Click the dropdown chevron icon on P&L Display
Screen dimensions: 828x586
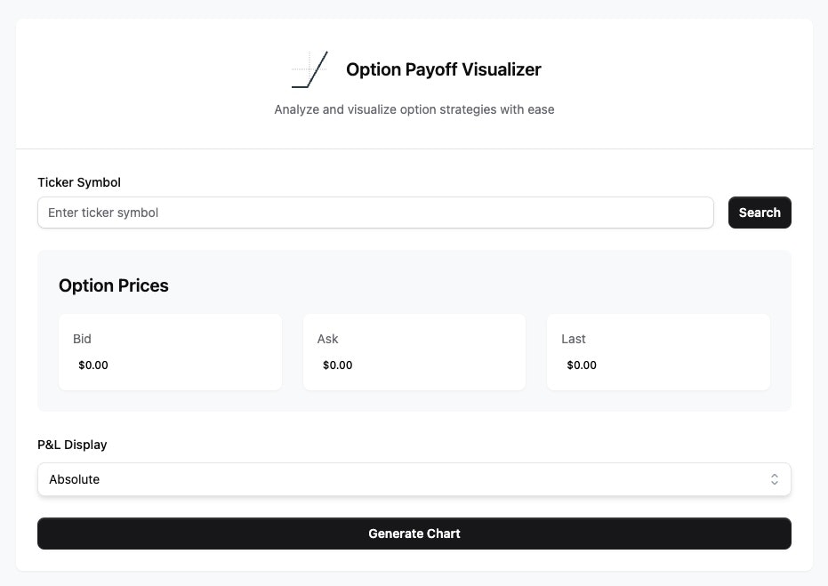click(x=775, y=479)
